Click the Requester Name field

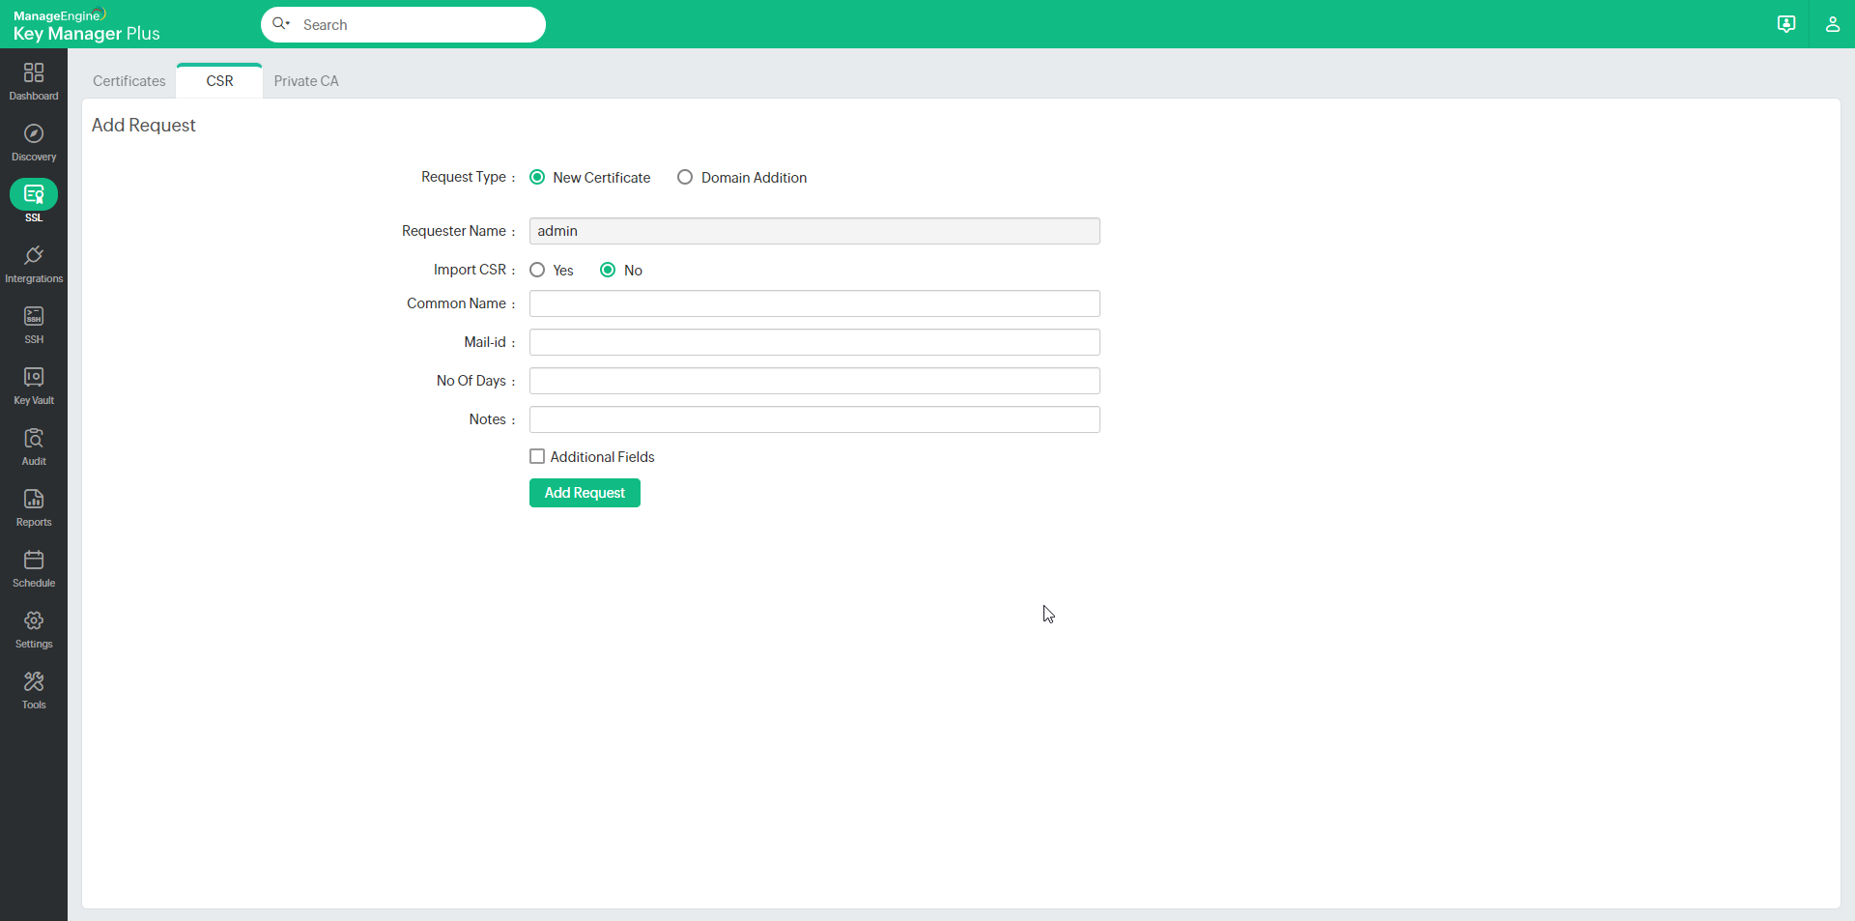(x=814, y=231)
